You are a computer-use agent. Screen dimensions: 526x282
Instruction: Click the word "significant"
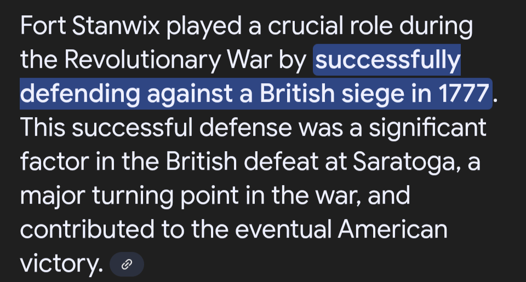[x=428, y=129]
